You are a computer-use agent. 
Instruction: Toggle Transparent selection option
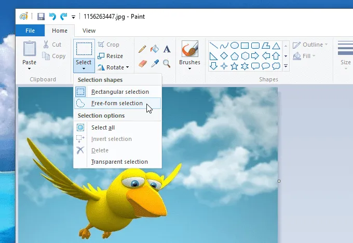[x=119, y=162]
